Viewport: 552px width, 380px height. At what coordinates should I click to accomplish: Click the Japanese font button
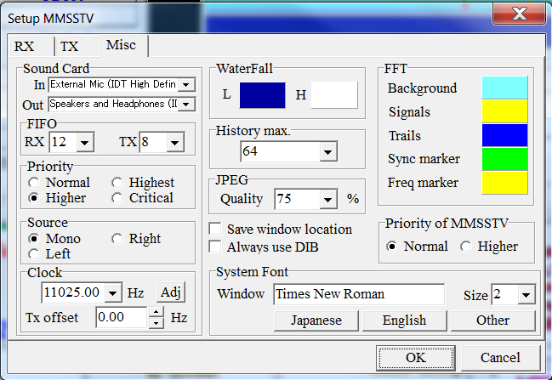(x=316, y=320)
